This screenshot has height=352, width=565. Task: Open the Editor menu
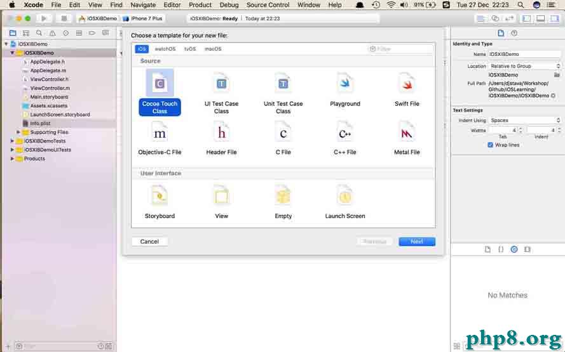pyautogui.click(x=172, y=5)
